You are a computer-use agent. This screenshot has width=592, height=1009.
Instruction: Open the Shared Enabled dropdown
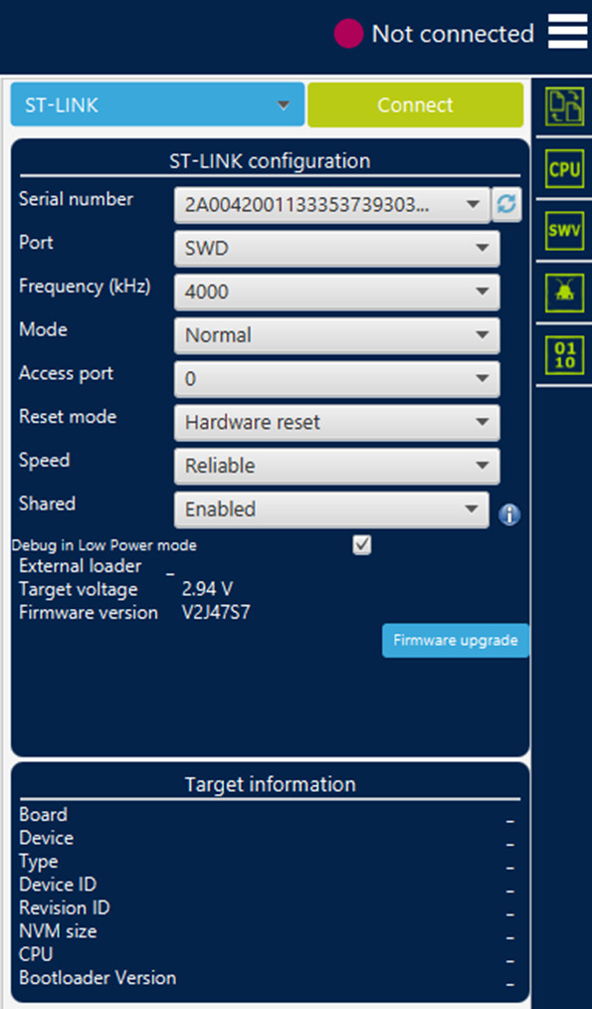pos(331,509)
